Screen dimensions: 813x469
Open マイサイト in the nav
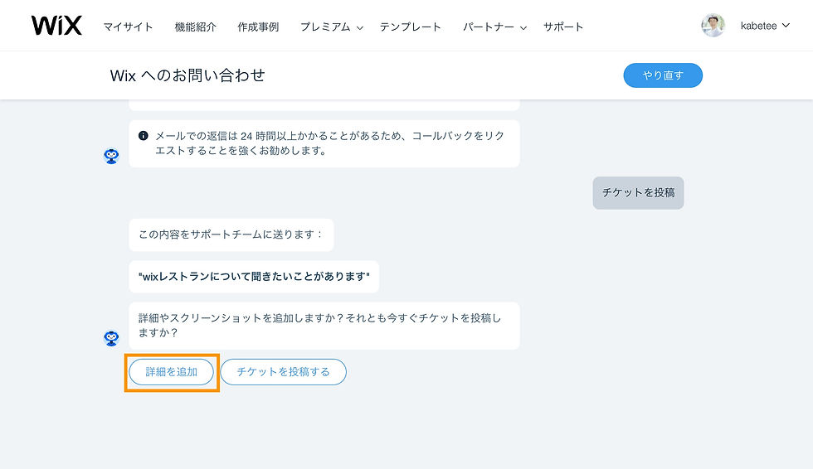(x=128, y=27)
